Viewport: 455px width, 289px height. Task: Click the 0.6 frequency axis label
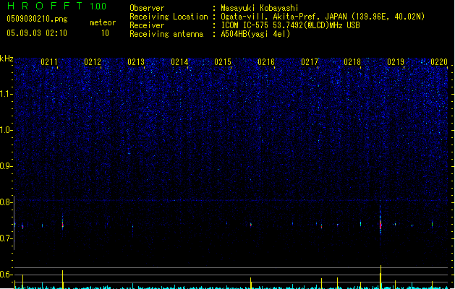(x=6, y=275)
